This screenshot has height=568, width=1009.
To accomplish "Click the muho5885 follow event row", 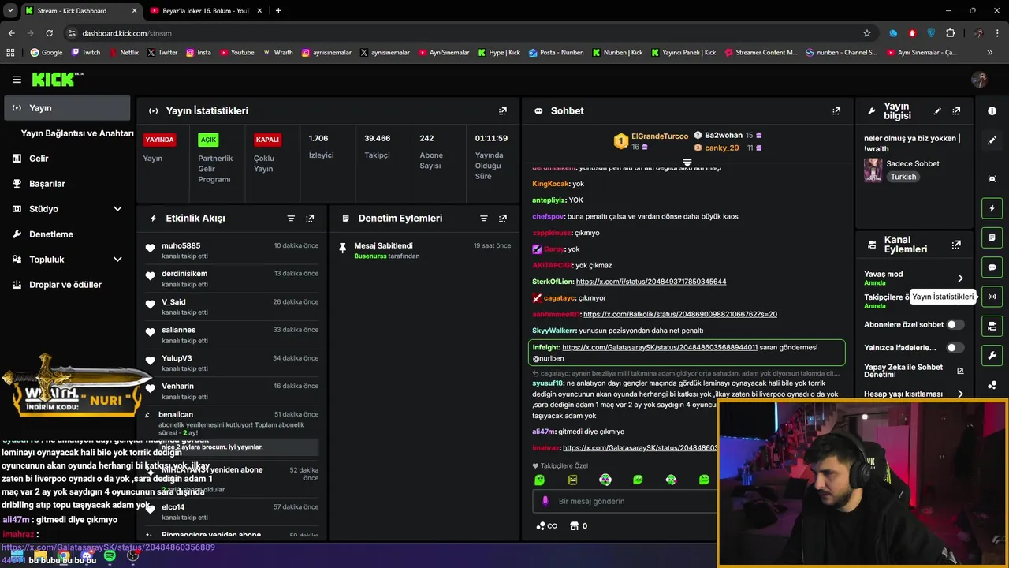I will 232,251.
